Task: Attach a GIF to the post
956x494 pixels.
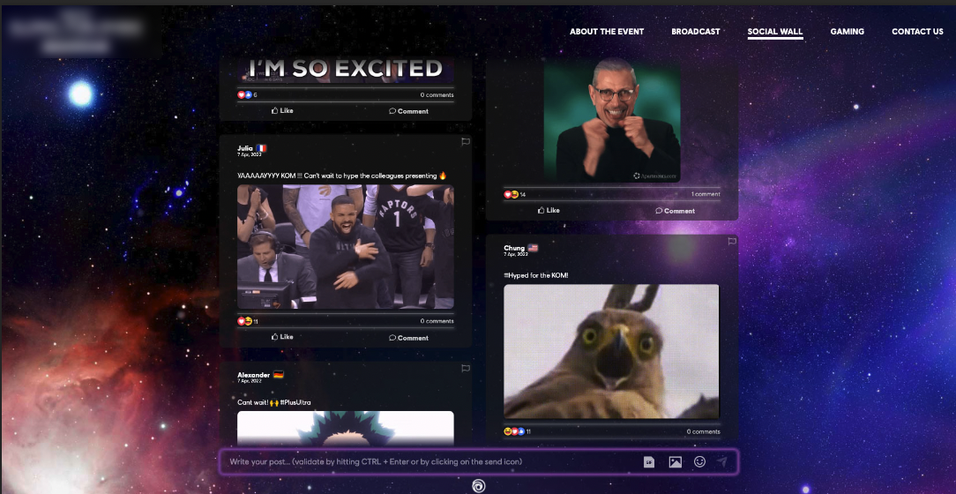Action: pyautogui.click(x=649, y=462)
